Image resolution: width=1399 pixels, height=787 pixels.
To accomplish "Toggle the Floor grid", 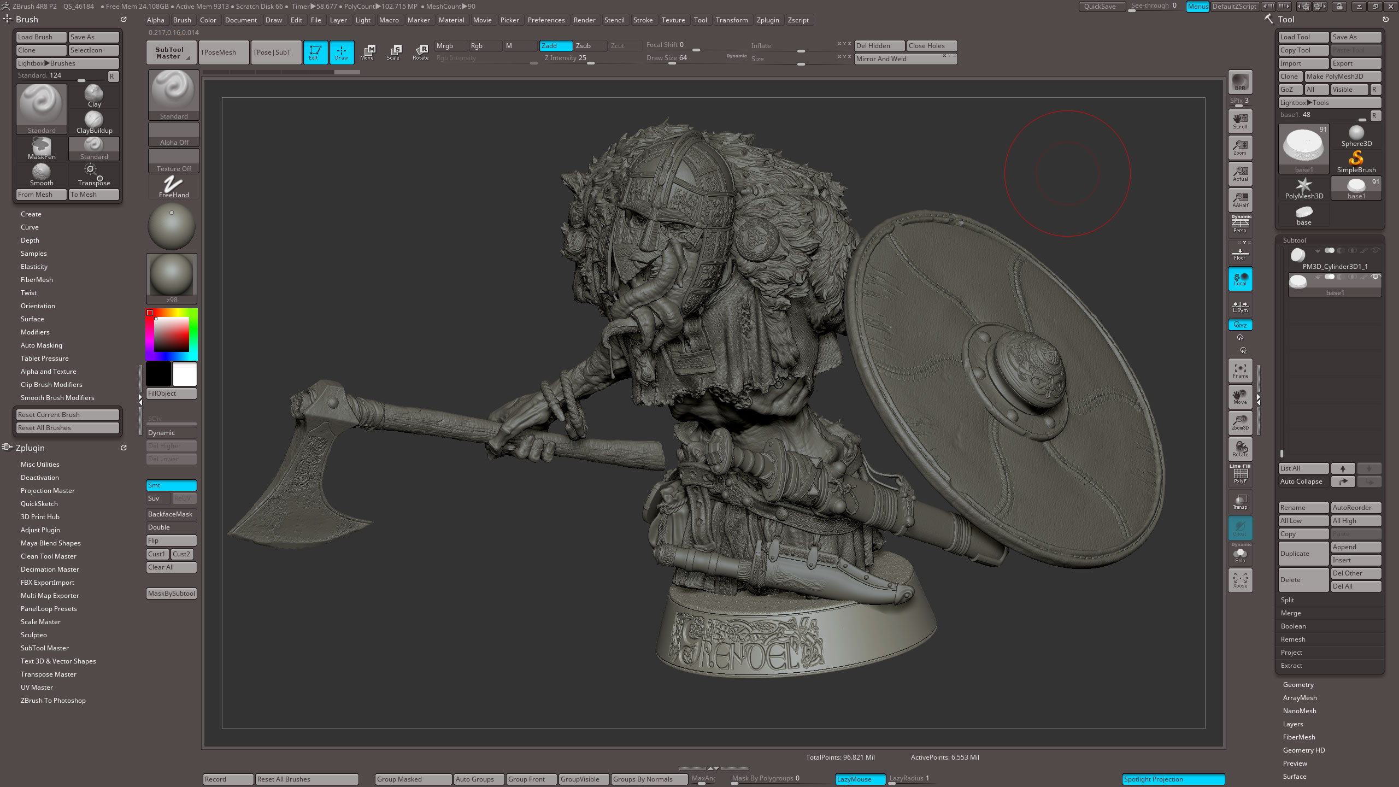I will click(1240, 252).
